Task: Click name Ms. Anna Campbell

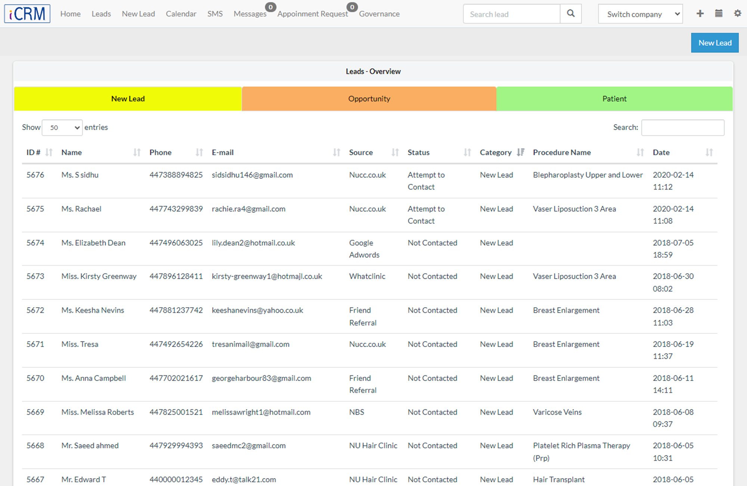Action: [94, 378]
